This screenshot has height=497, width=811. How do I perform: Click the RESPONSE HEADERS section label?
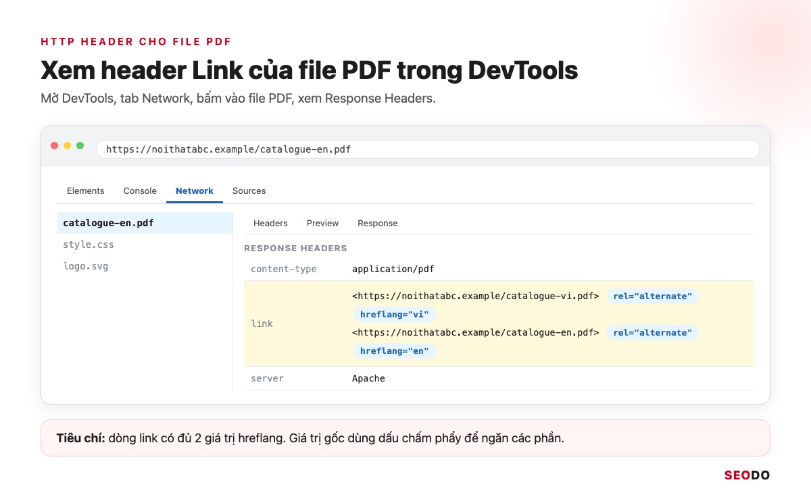[x=295, y=248]
